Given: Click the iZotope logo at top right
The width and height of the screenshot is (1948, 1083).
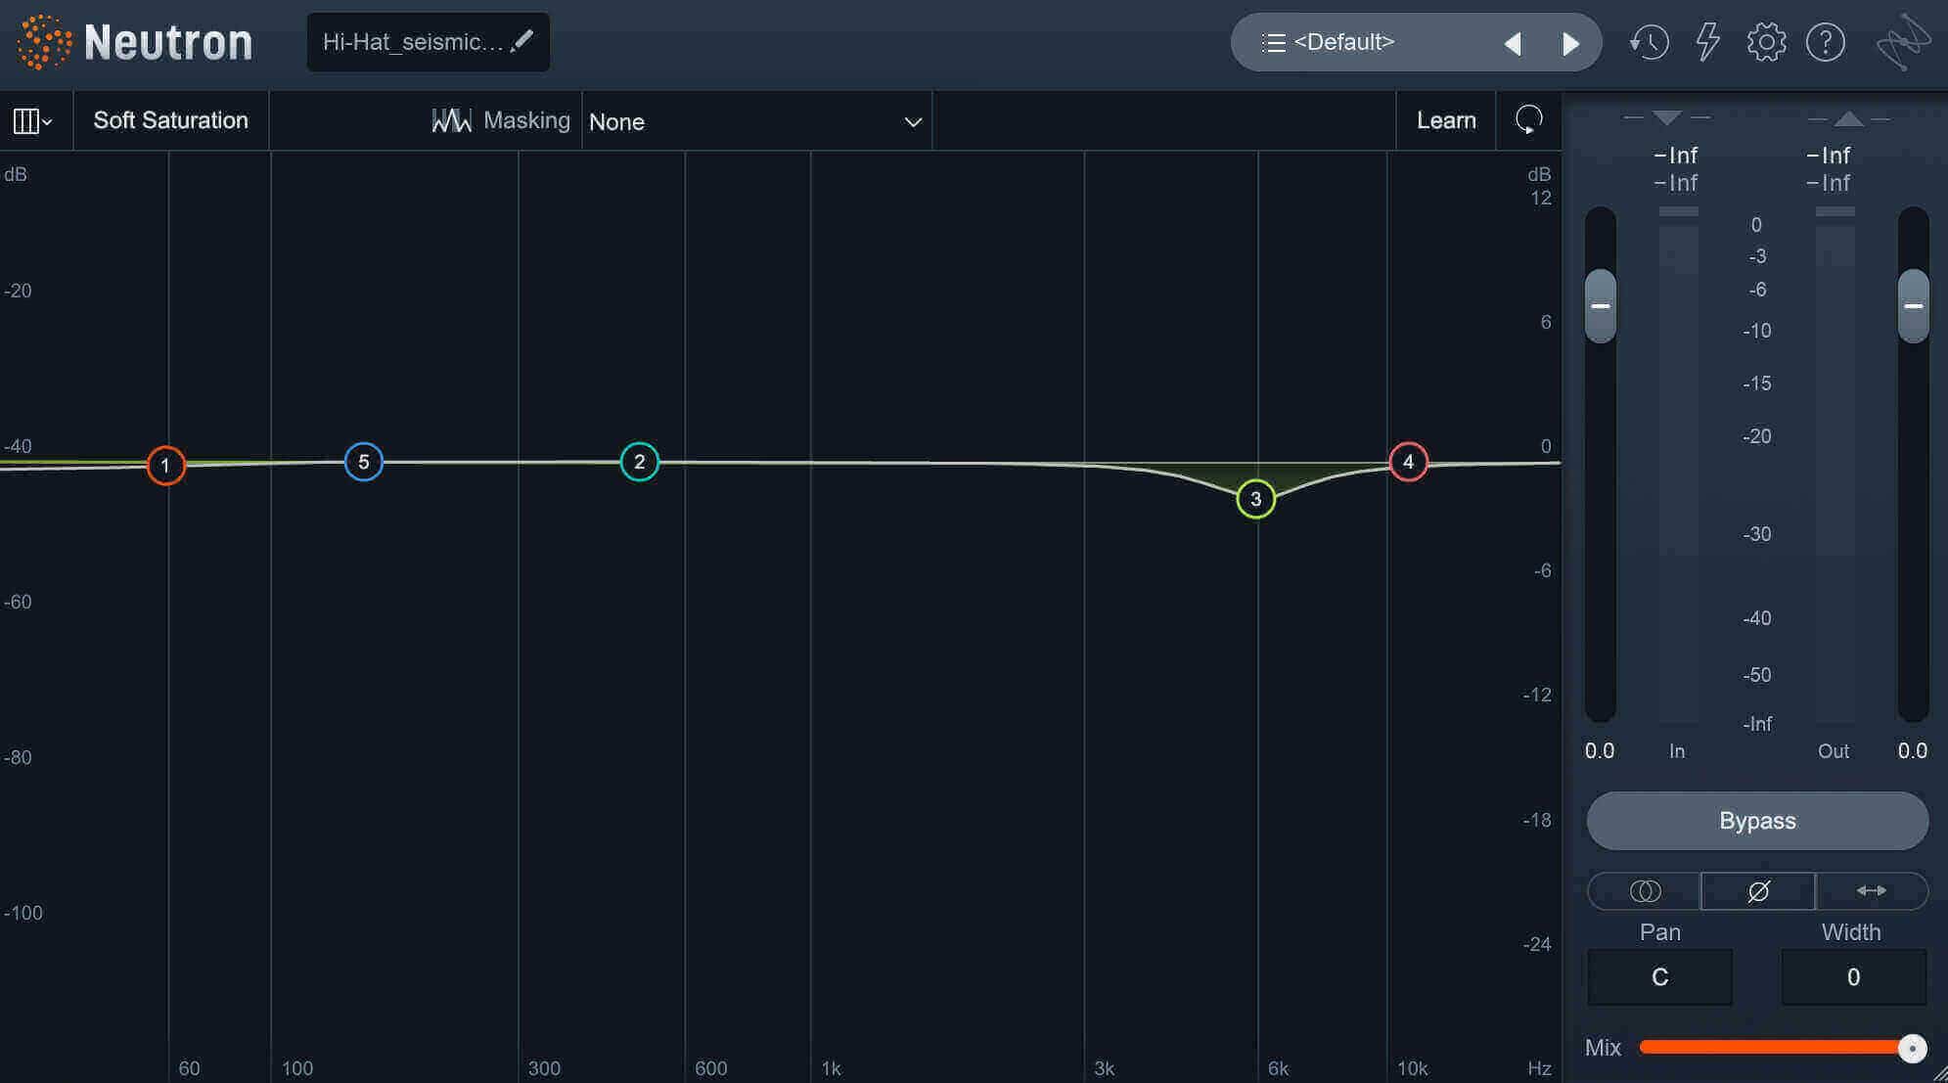Looking at the screenshot, I should coord(1903,42).
